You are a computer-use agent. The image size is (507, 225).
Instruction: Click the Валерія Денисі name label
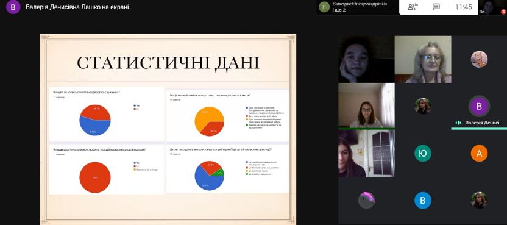[484, 123]
